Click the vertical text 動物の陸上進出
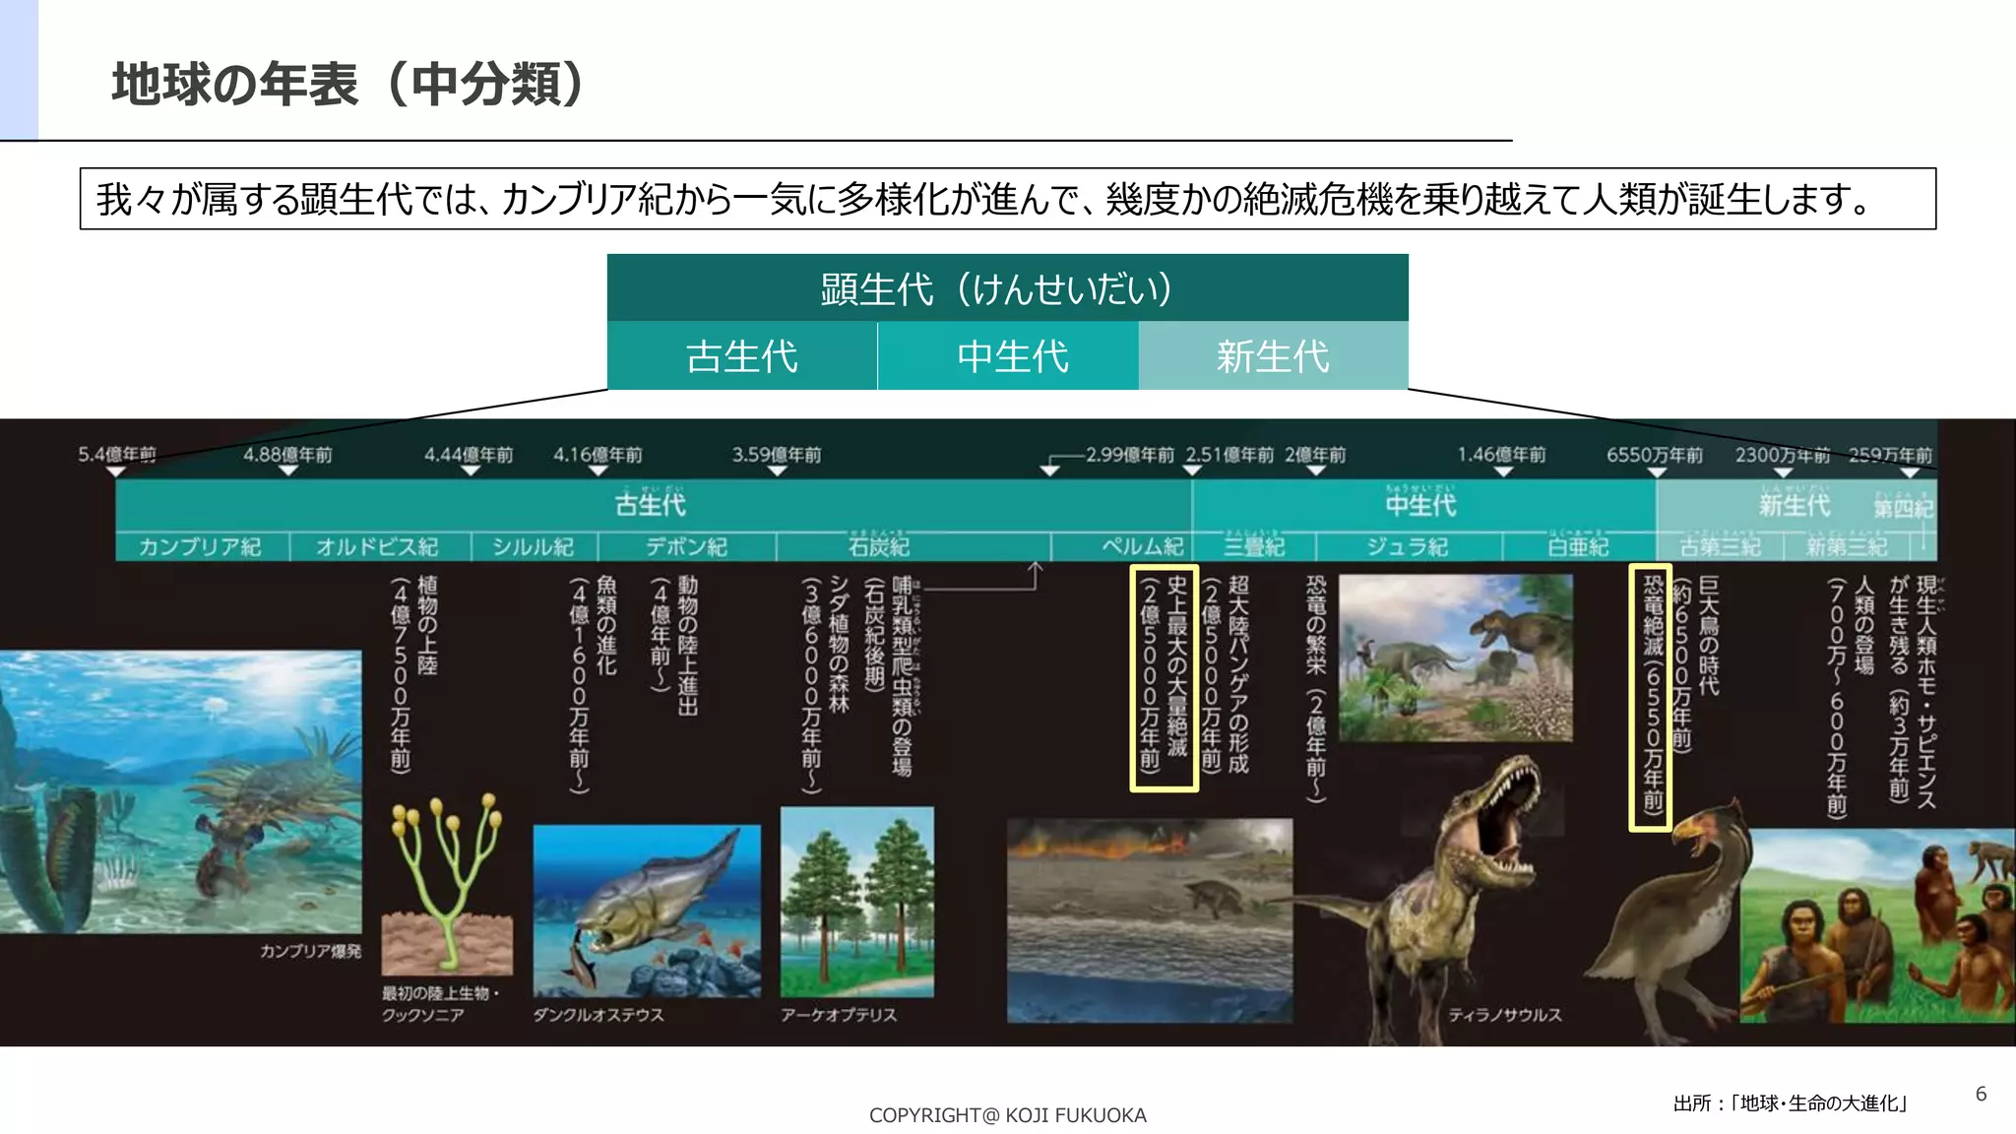The width and height of the screenshot is (2016, 1134). (x=687, y=646)
